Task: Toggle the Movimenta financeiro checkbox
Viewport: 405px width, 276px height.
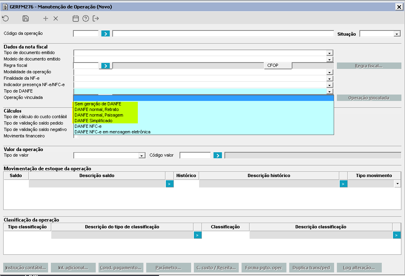Action: pyautogui.click(x=76, y=136)
